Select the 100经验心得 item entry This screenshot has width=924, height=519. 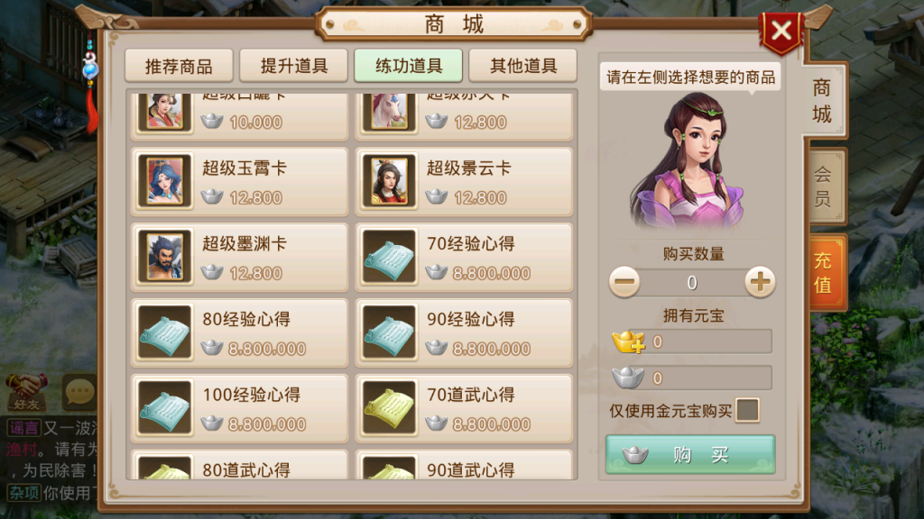pos(240,408)
